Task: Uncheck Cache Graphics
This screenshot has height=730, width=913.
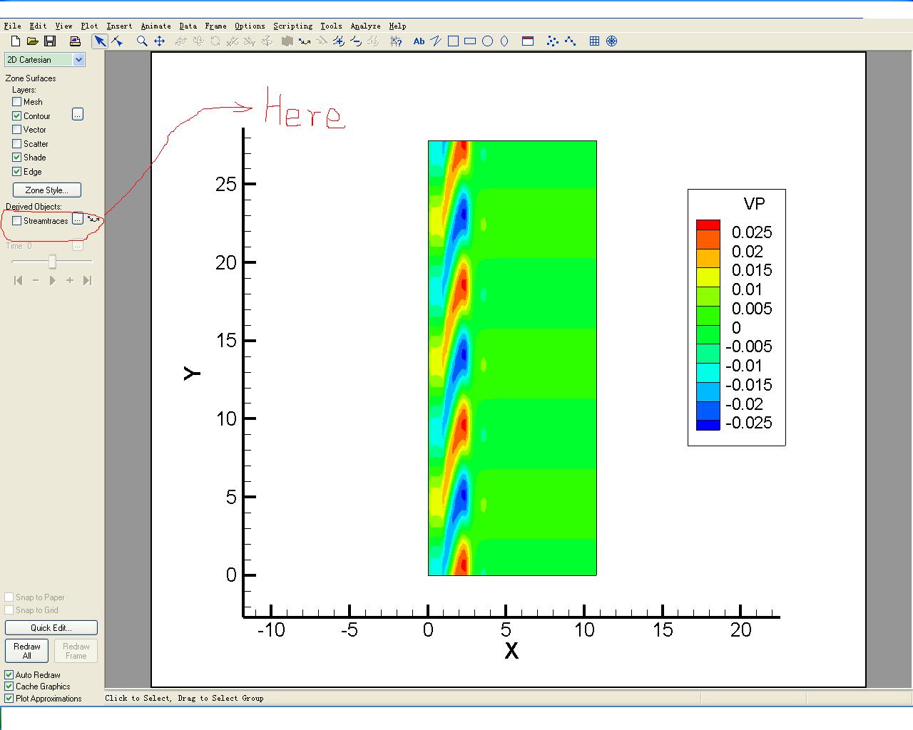Action: tap(9, 686)
